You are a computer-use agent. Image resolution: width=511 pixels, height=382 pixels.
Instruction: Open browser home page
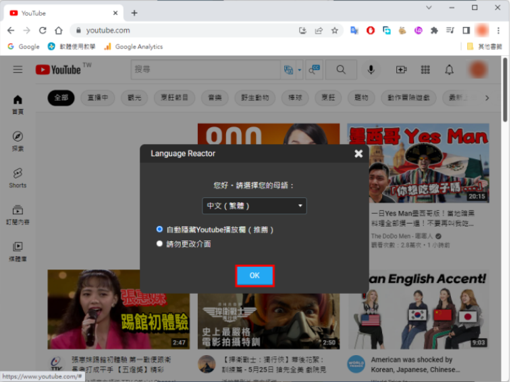click(x=59, y=30)
